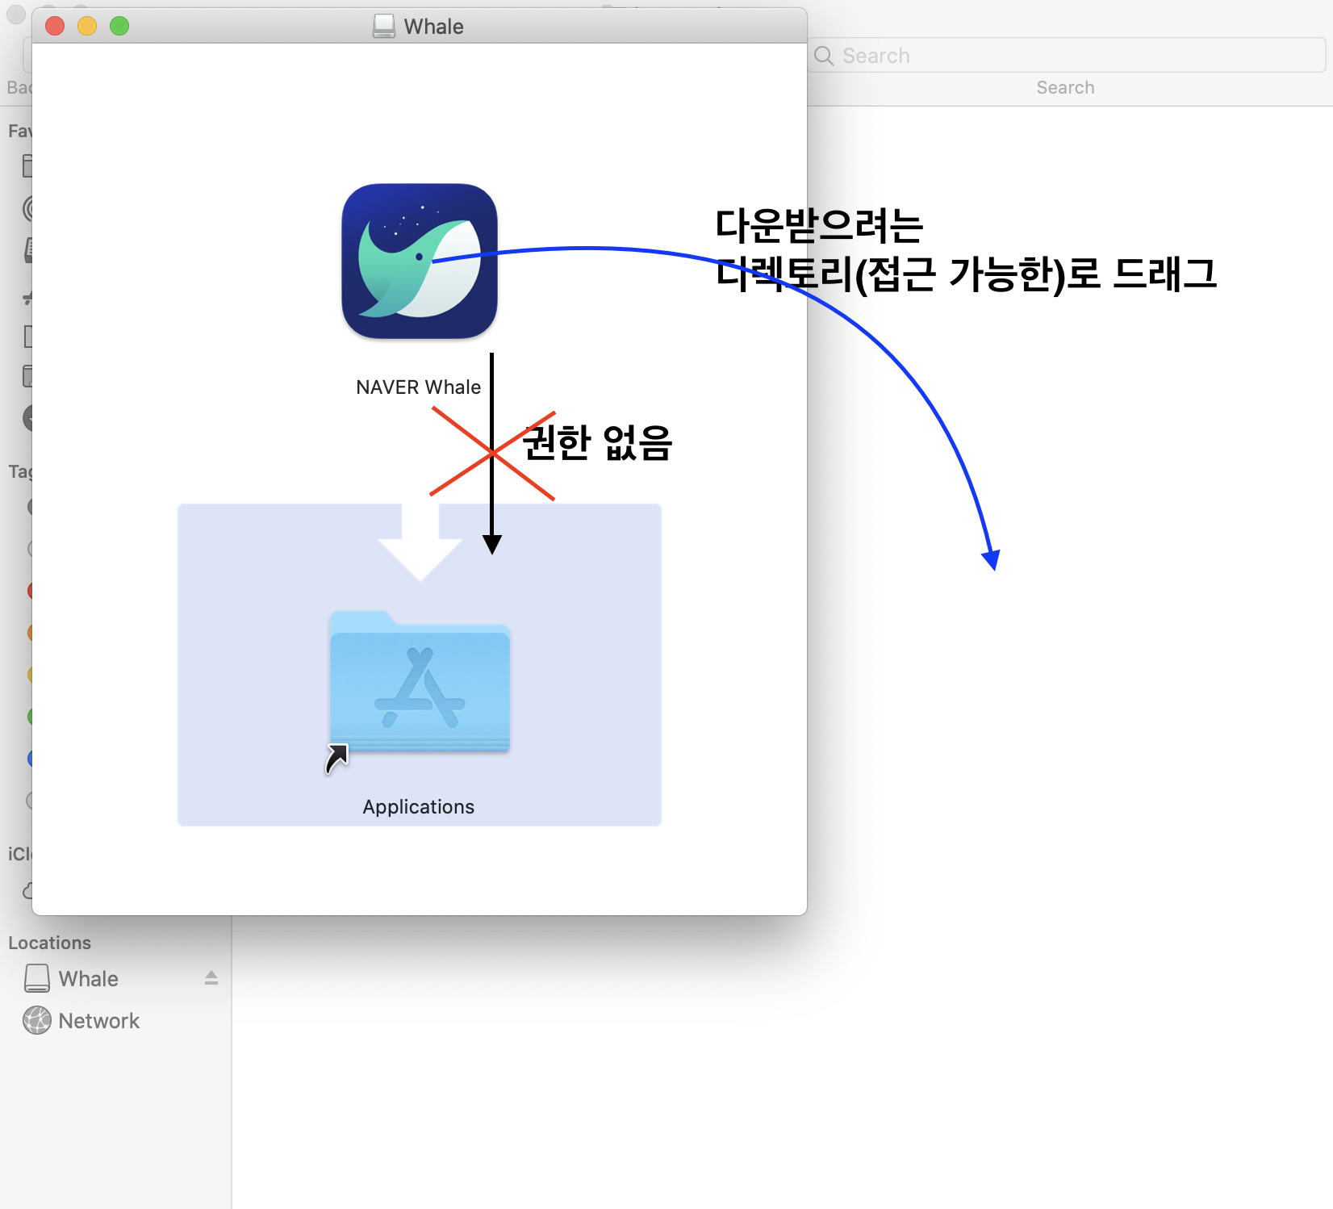Focus the Finder Search field
Screen dimensions: 1333x1209
coord(1067,56)
